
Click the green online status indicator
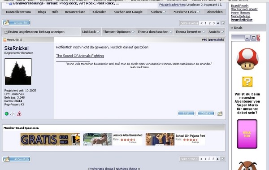click(x=7, y=113)
